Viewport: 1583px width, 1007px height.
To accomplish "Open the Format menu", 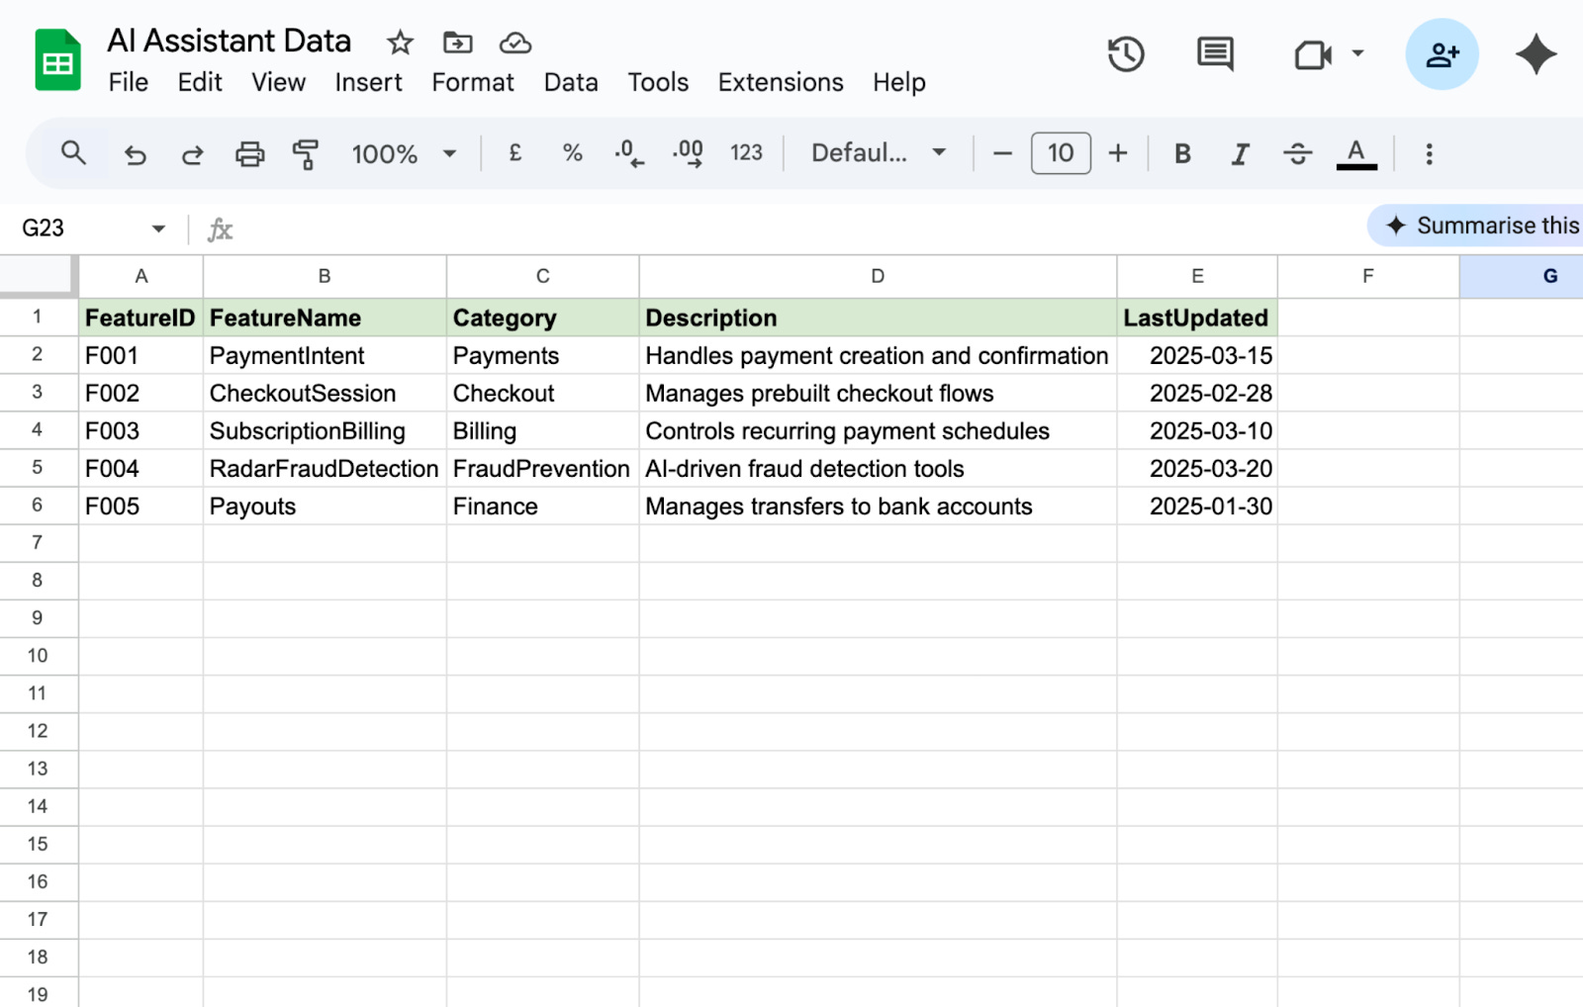I will click(x=473, y=82).
